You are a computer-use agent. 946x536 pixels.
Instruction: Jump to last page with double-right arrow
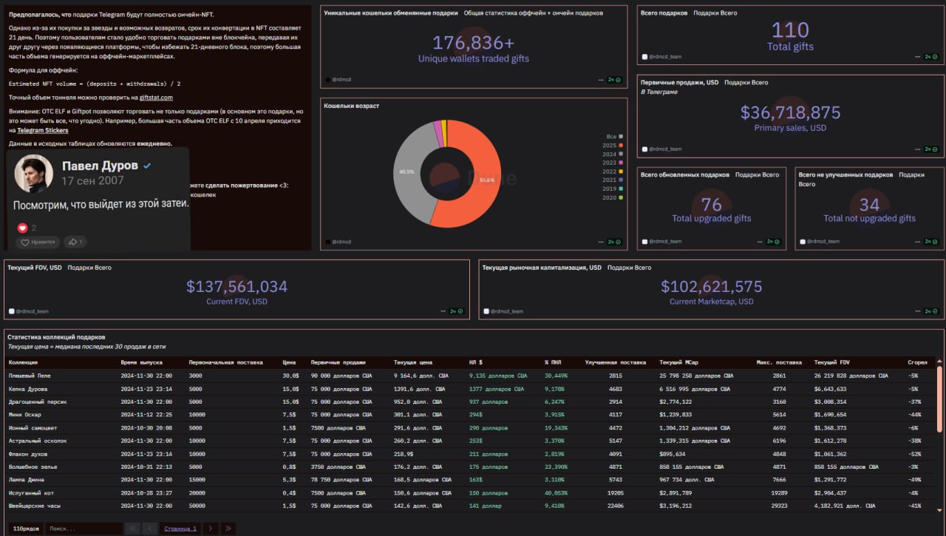[x=228, y=529]
